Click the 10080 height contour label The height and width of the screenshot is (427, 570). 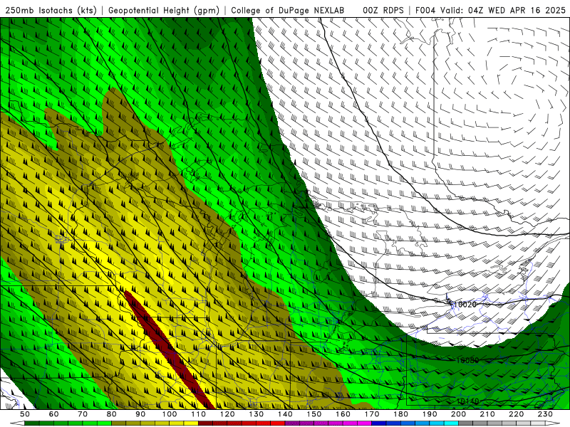(x=467, y=360)
